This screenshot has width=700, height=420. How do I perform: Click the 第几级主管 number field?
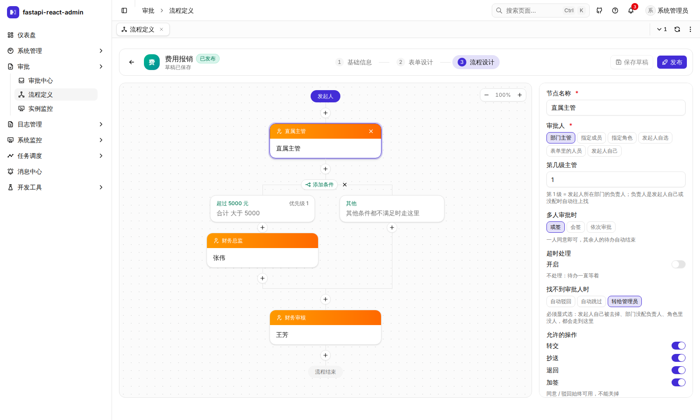(616, 179)
